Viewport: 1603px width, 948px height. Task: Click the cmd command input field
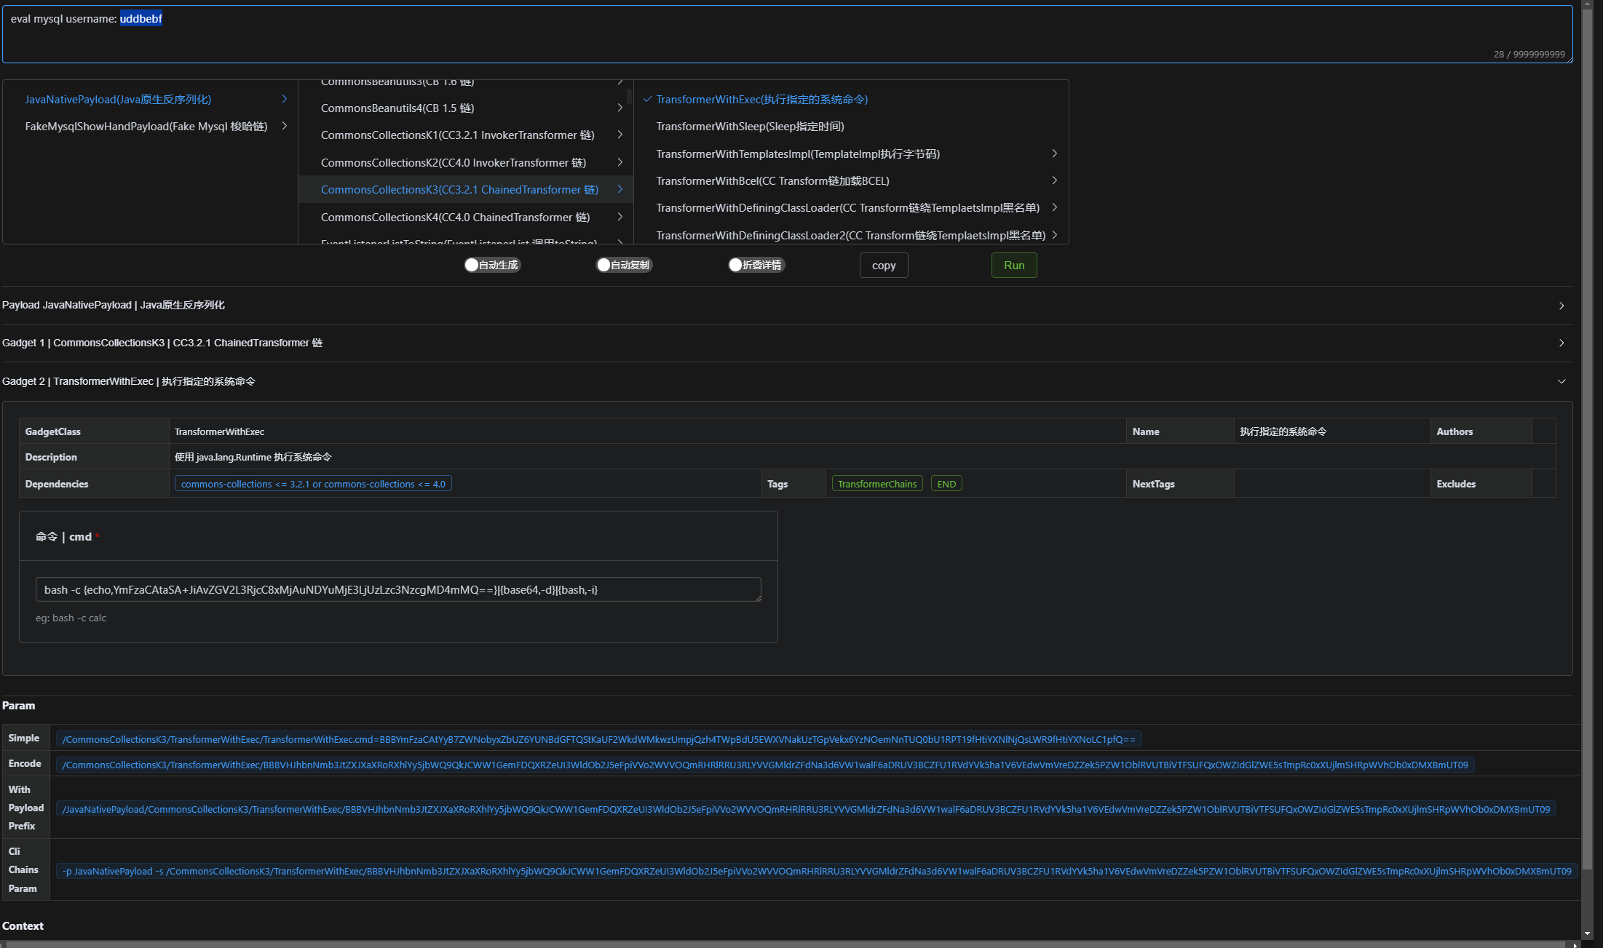click(398, 589)
